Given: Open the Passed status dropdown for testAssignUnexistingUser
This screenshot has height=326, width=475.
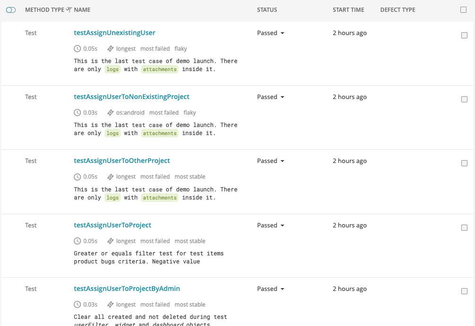Looking at the screenshot, I should click(x=271, y=33).
